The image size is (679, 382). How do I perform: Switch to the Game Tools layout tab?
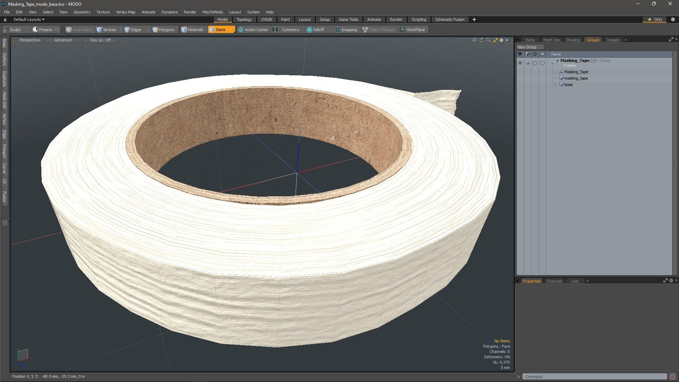pos(348,19)
